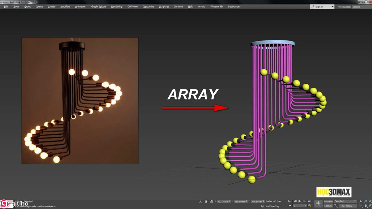This screenshot has height=209, width=372.
Task: Click the Orbit viewport navigation icon
Action: tap(370, 206)
